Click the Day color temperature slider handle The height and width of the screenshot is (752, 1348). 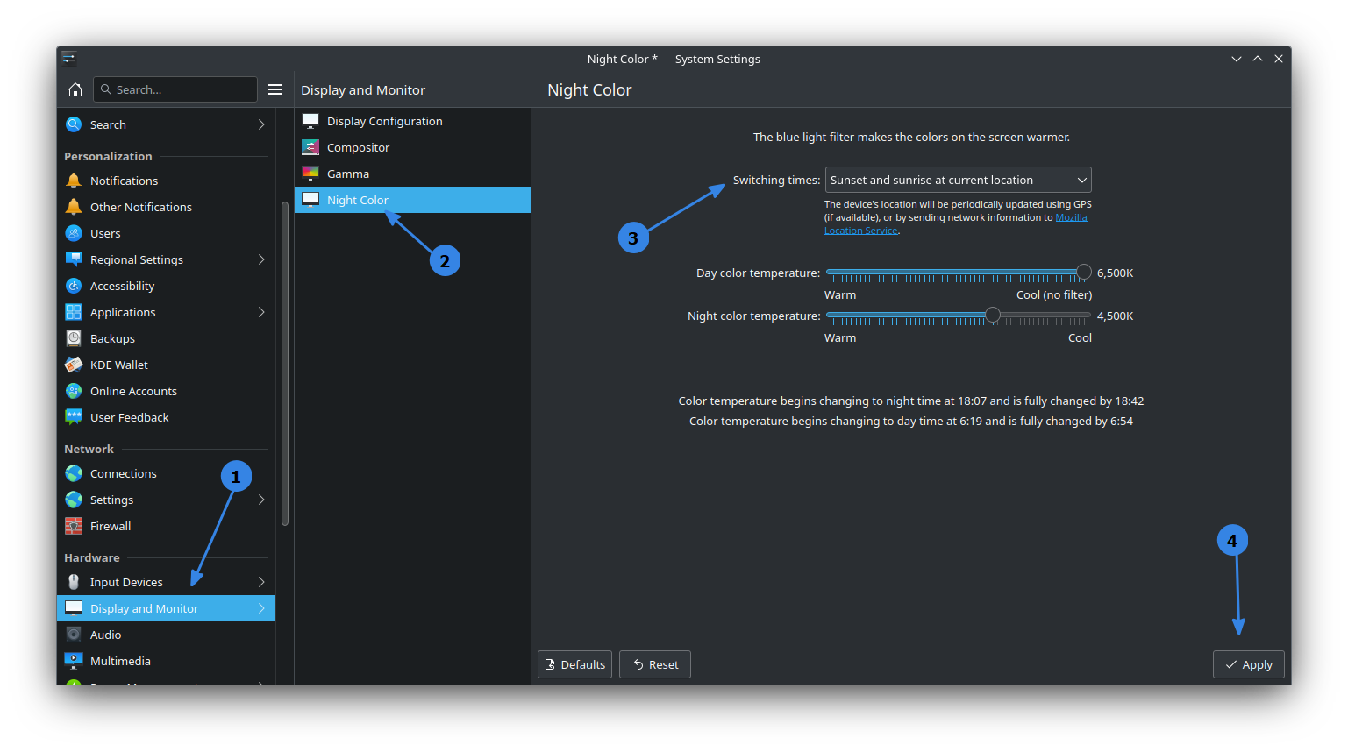coord(1084,273)
